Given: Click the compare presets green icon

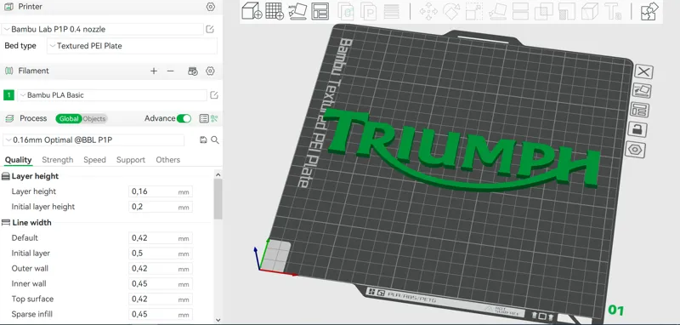Looking at the screenshot, I should coord(214,118).
